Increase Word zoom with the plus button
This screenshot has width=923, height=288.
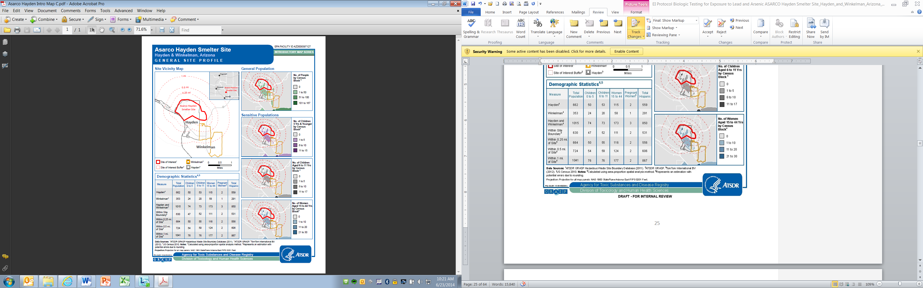click(x=919, y=284)
